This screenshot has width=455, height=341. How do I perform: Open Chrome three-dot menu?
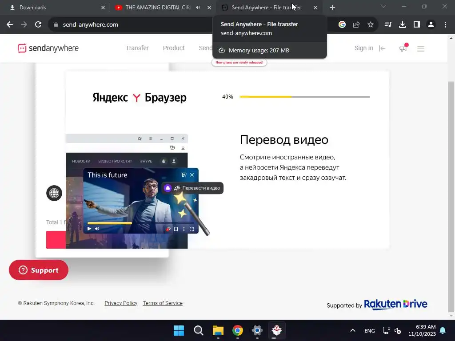[445, 25]
